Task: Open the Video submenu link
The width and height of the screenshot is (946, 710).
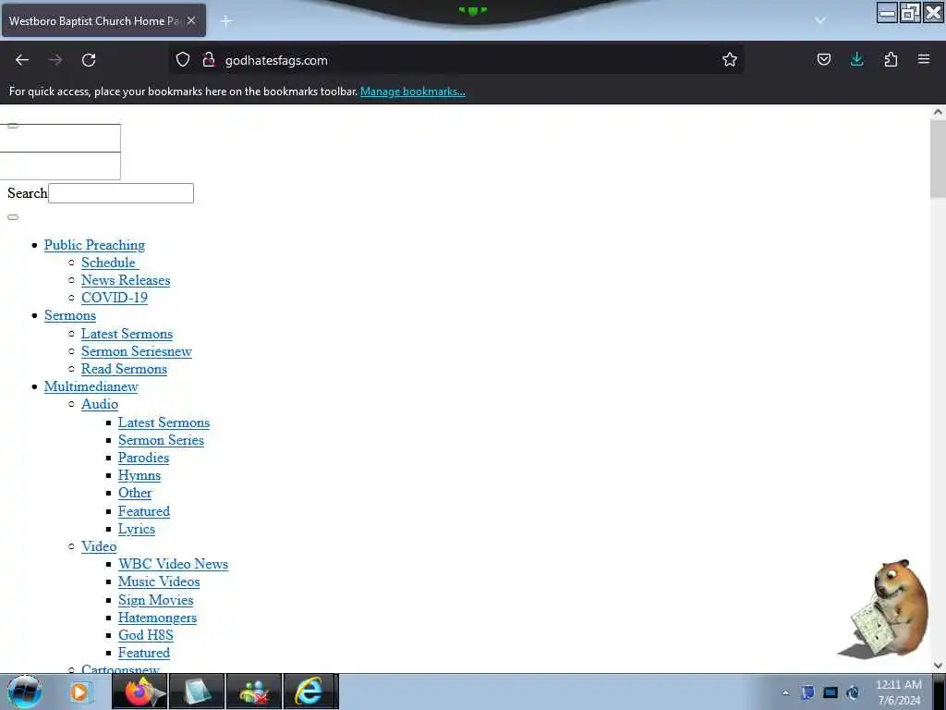Action: click(99, 546)
